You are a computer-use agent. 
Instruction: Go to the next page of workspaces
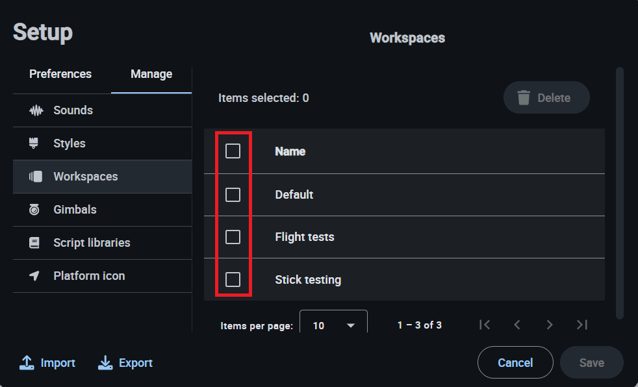(550, 325)
